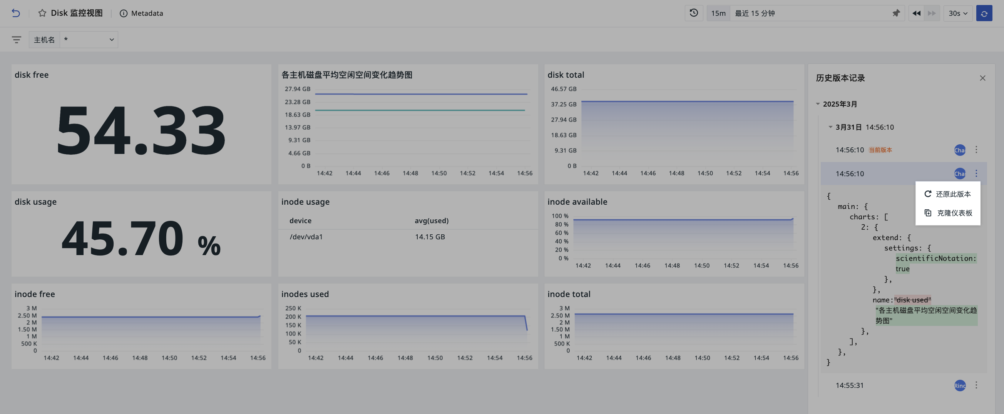Collapse the 2025年3月 group

(818, 104)
